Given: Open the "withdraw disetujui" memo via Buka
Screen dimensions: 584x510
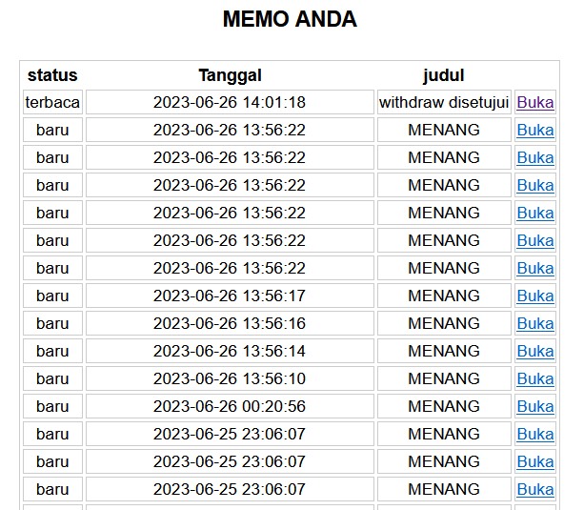Looking at the screenshot, I should click(x=534, y=102).
